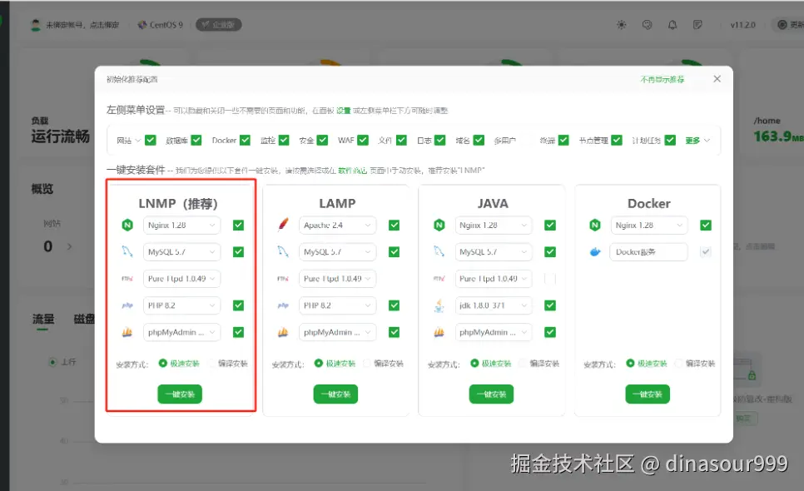
Task: Switch to the 磁盘 tab behind dialog
Action: tap(85, 320)
